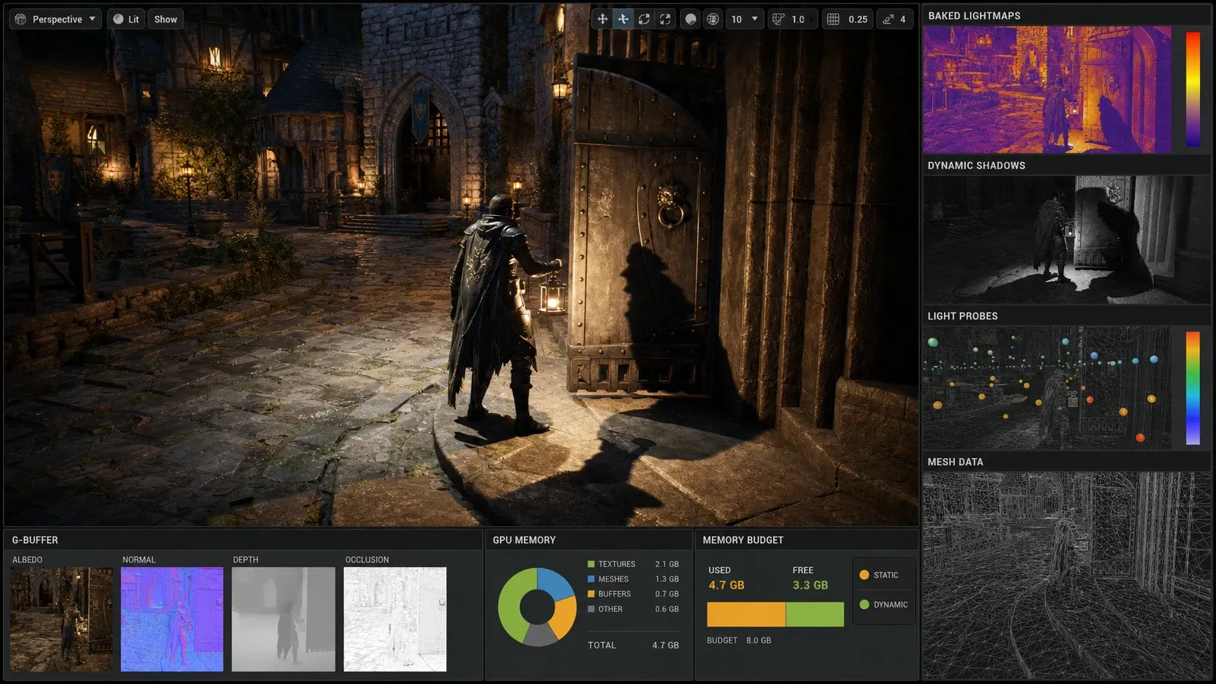Click the gray Other legend swatch
This screenshot has width=1216, height=684.
[591, 609]
